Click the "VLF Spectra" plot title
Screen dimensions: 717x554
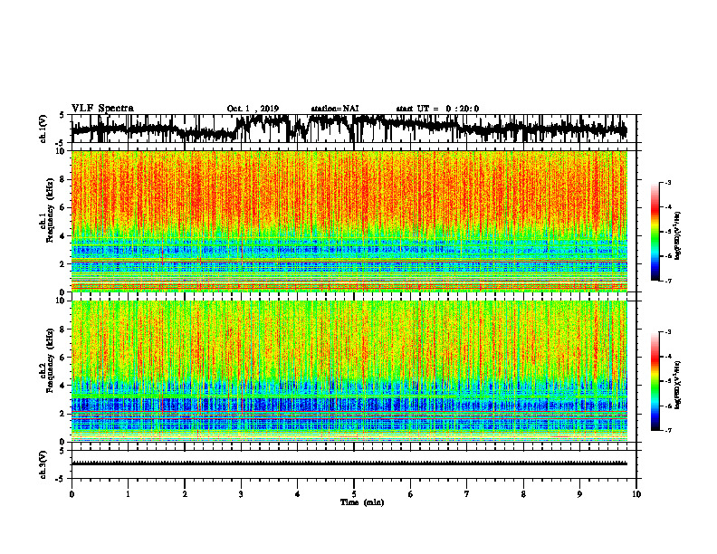click(x=102, y=109)
